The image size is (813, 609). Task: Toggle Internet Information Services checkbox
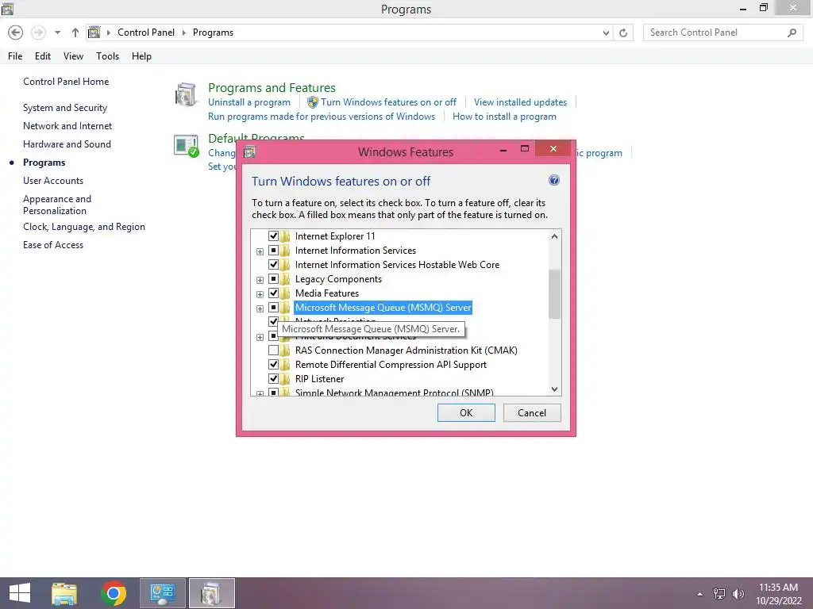273,251
